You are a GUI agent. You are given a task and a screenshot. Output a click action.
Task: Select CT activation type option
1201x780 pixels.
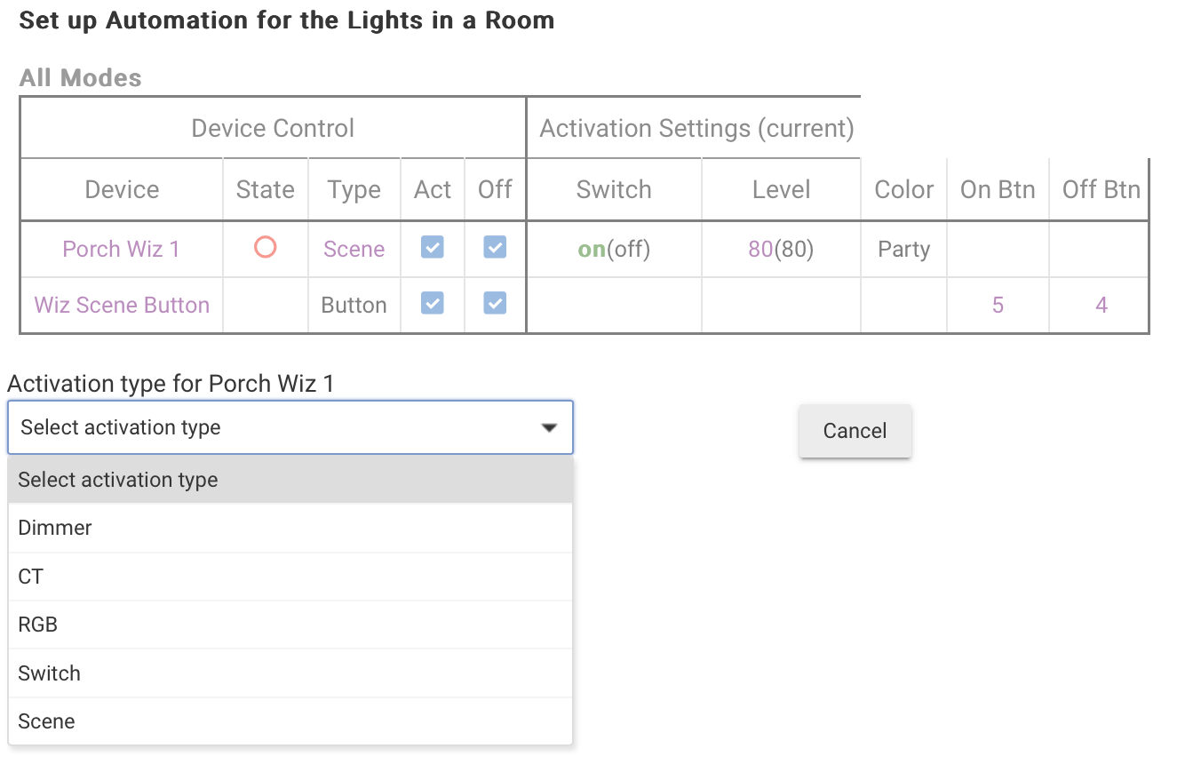pos(31,577)
